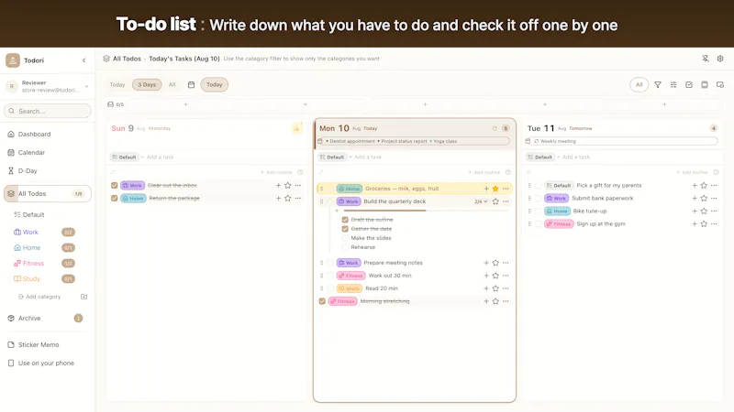Jump to date with the Today pill button
This screenshot has height=412, width=734.
point(215,84)
